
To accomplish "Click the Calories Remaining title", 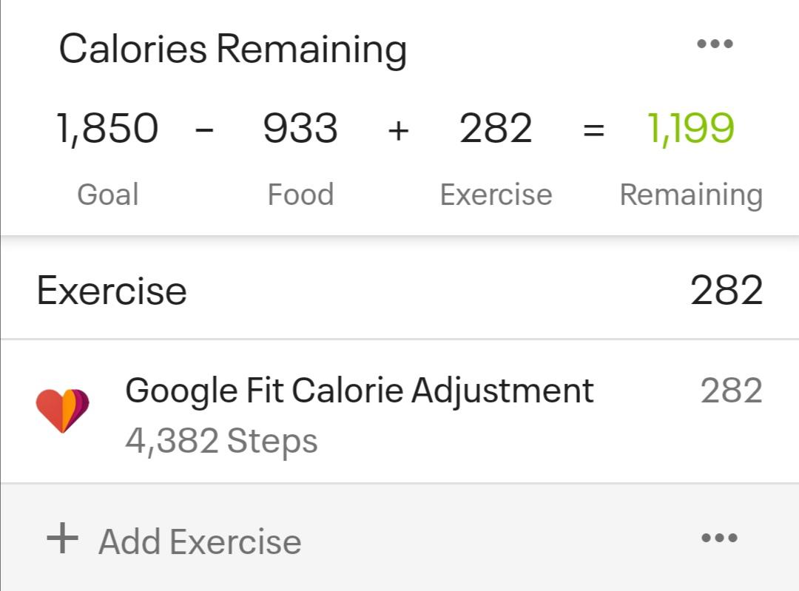I will click(234, 49).
